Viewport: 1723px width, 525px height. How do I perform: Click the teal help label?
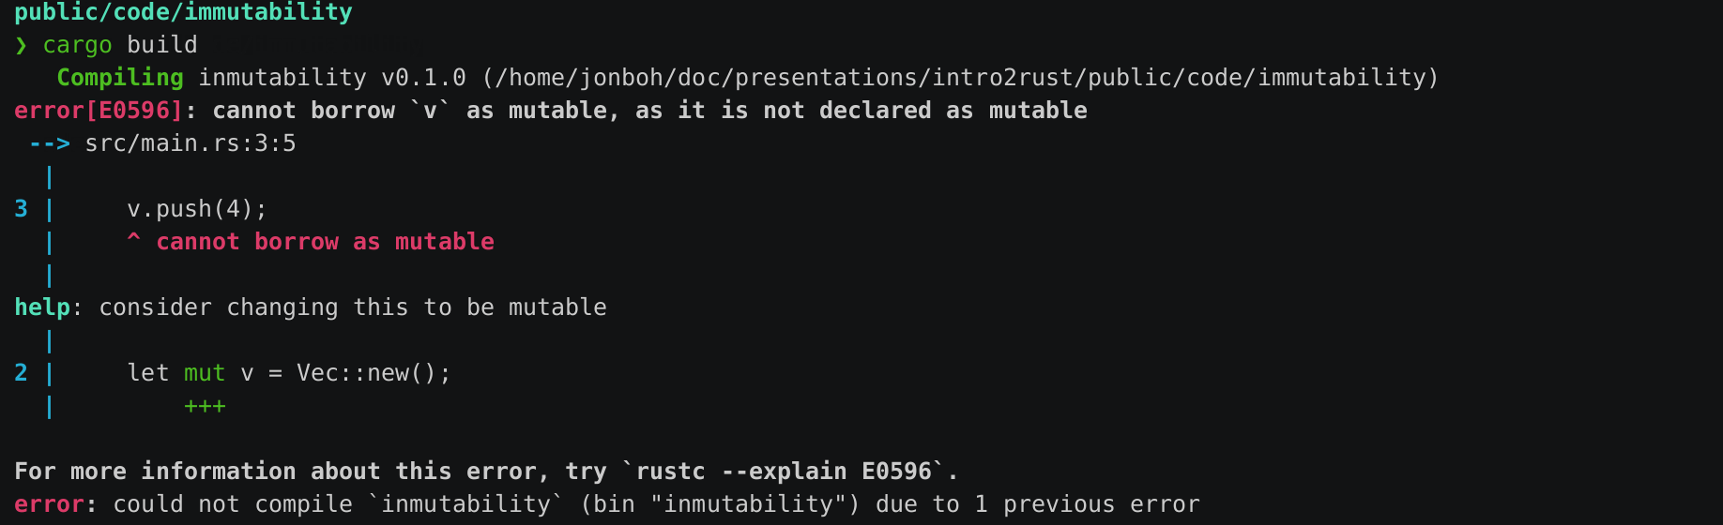[x=42, y=307]
